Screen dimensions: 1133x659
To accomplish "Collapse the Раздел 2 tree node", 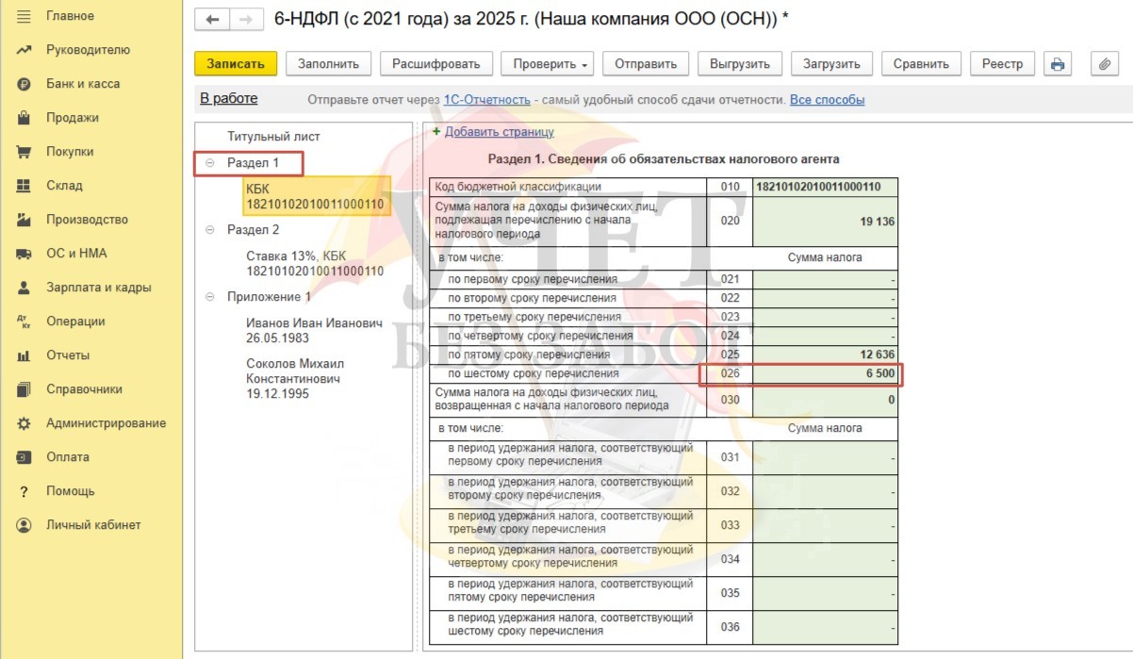I will tap(210, 230).
